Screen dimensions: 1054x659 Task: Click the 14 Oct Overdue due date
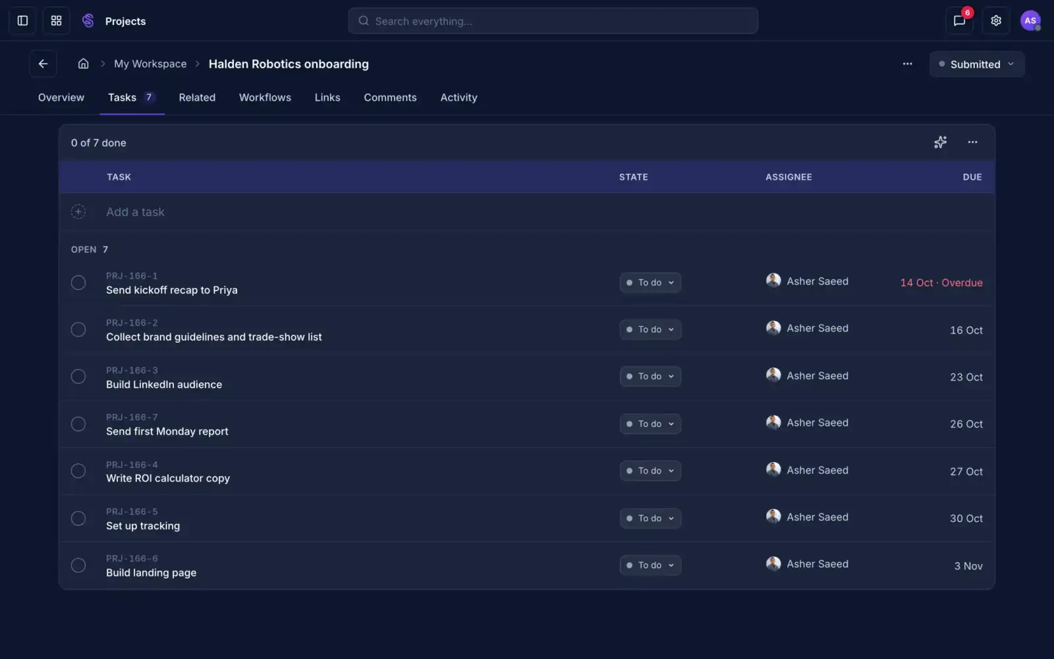click(941, 283)
